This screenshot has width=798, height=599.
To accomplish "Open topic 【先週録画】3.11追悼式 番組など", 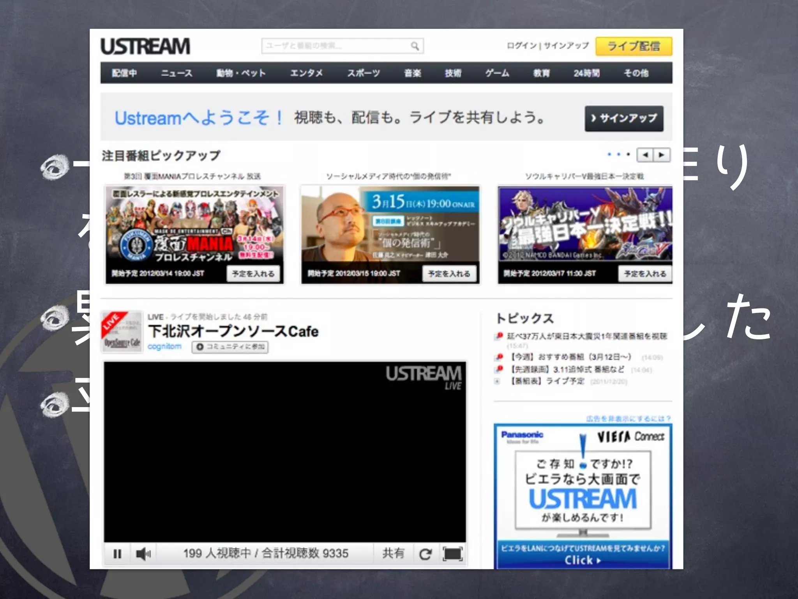I will coord(567,369).
